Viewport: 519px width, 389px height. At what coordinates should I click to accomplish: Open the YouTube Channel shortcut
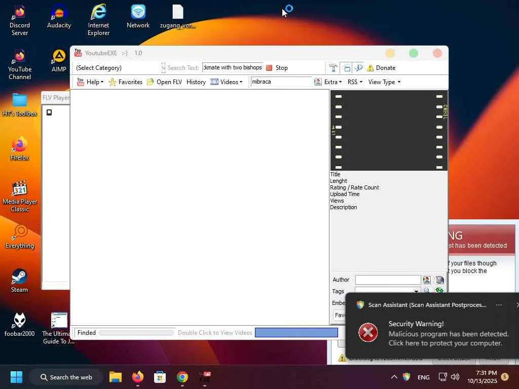click(20, 64)
